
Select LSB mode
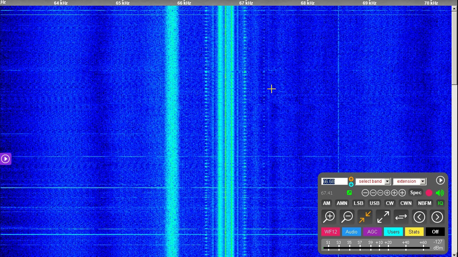(359, 203)
